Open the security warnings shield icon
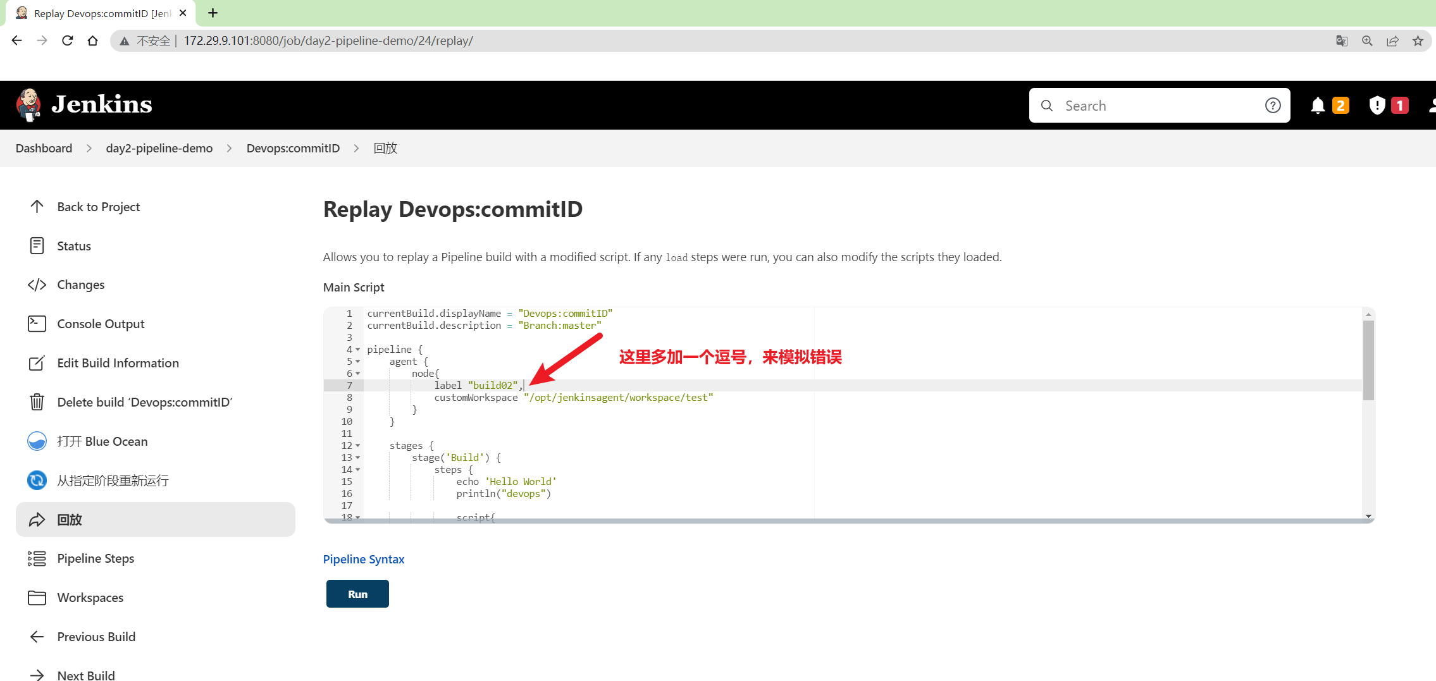1436x681 pixels. click(x=1377, y=106)
